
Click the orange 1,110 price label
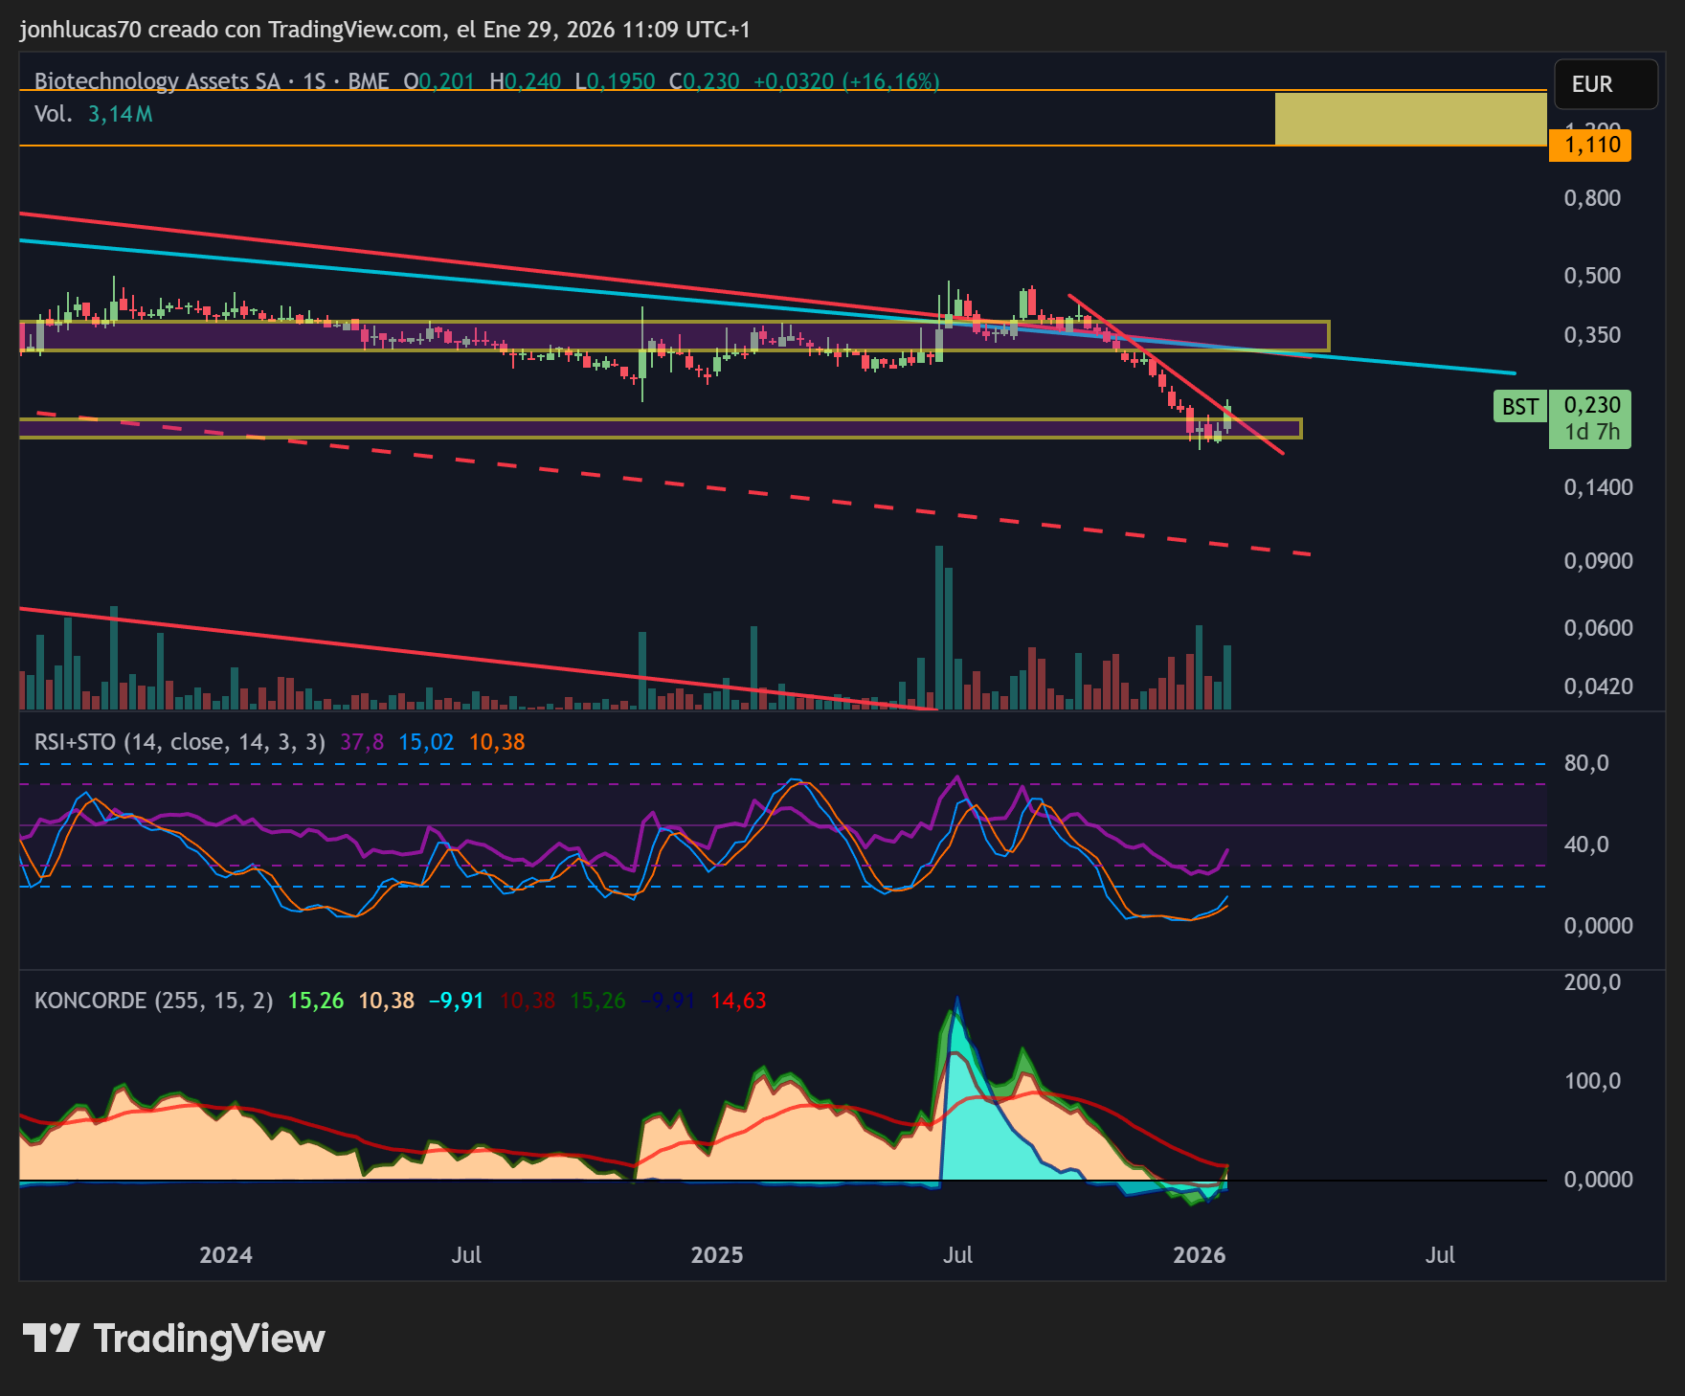pyautogui.click(x=1590, y=146)
